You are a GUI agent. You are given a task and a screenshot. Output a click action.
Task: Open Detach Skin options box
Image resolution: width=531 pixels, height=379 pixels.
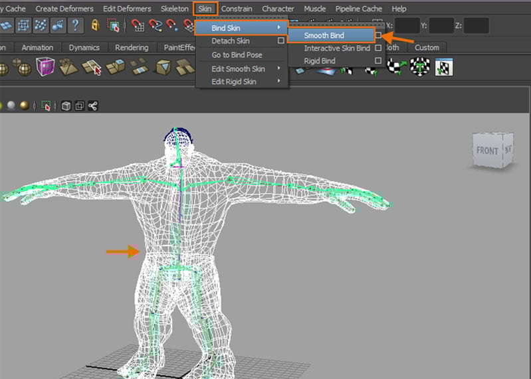[281, 41]
